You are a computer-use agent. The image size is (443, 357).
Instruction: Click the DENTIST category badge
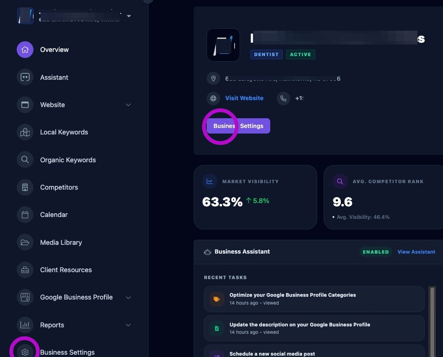[267, 54]
